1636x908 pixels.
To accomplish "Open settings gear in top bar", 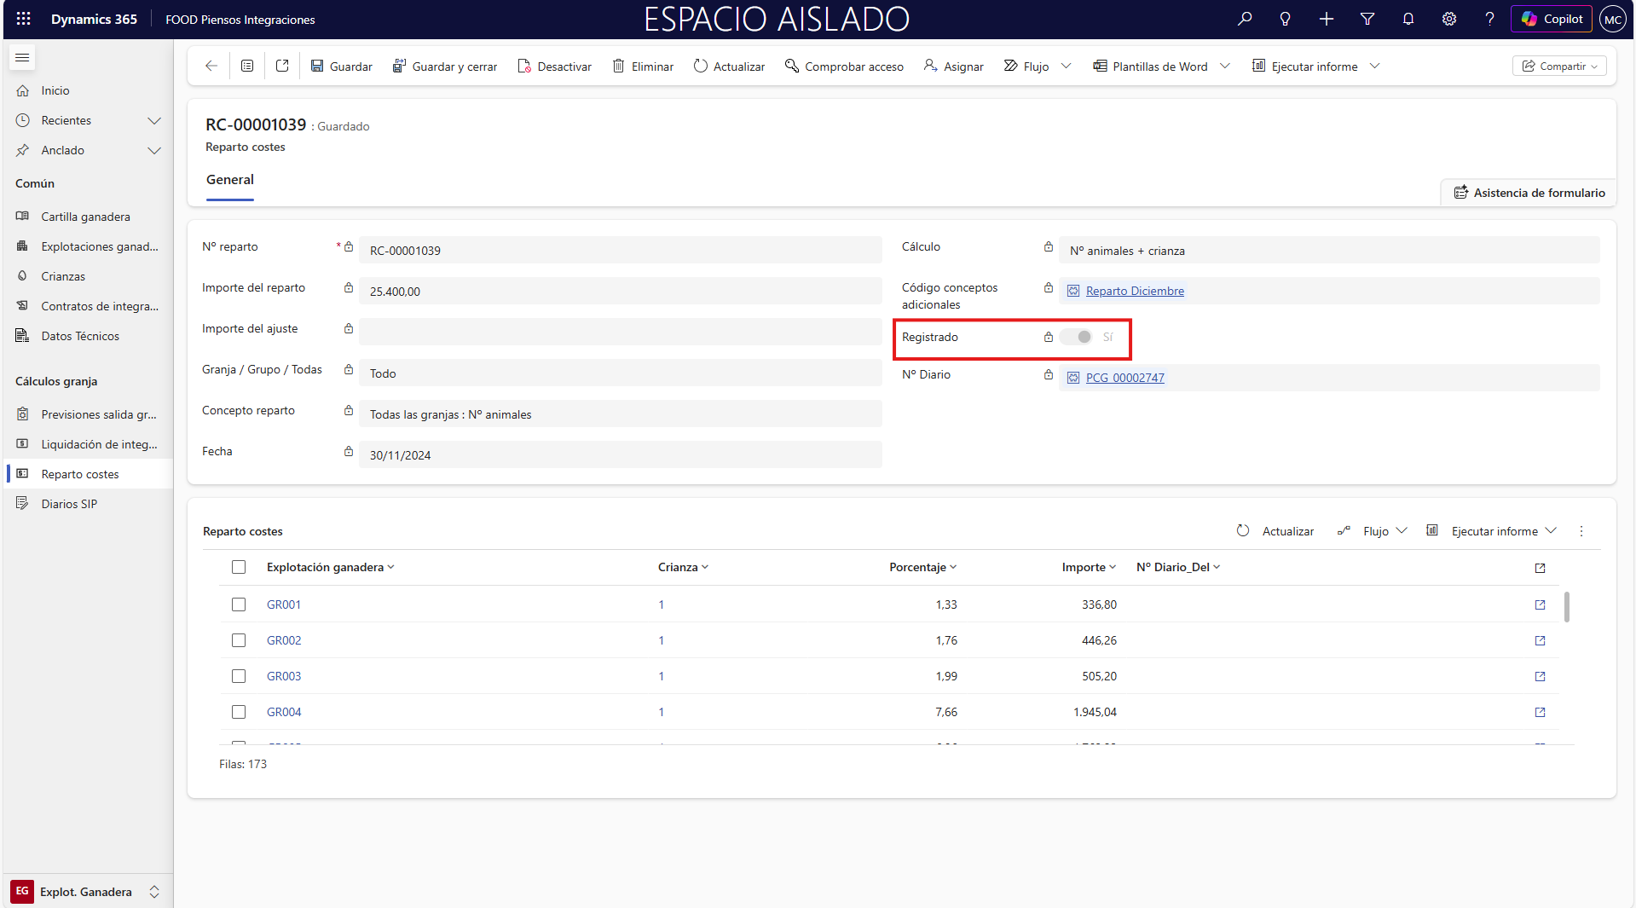I will [x=1448, y=19].
